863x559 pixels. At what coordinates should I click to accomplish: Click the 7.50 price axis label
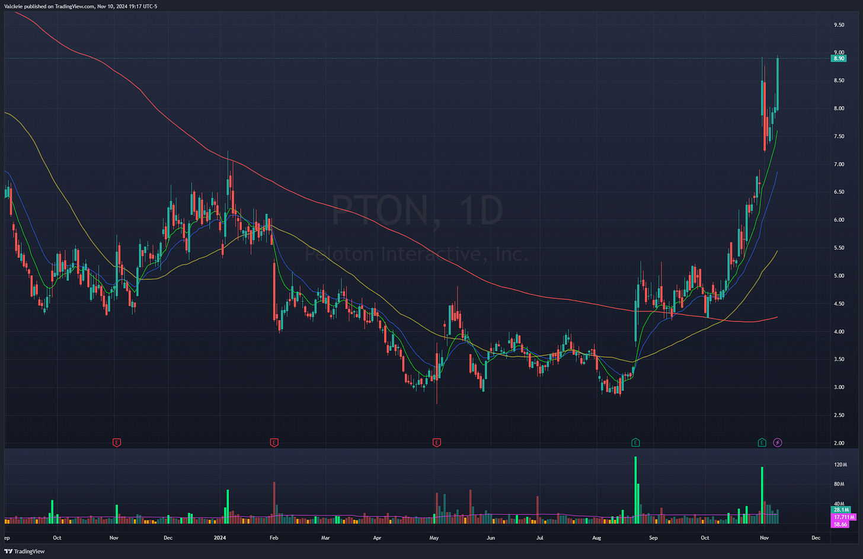(839, 136)
